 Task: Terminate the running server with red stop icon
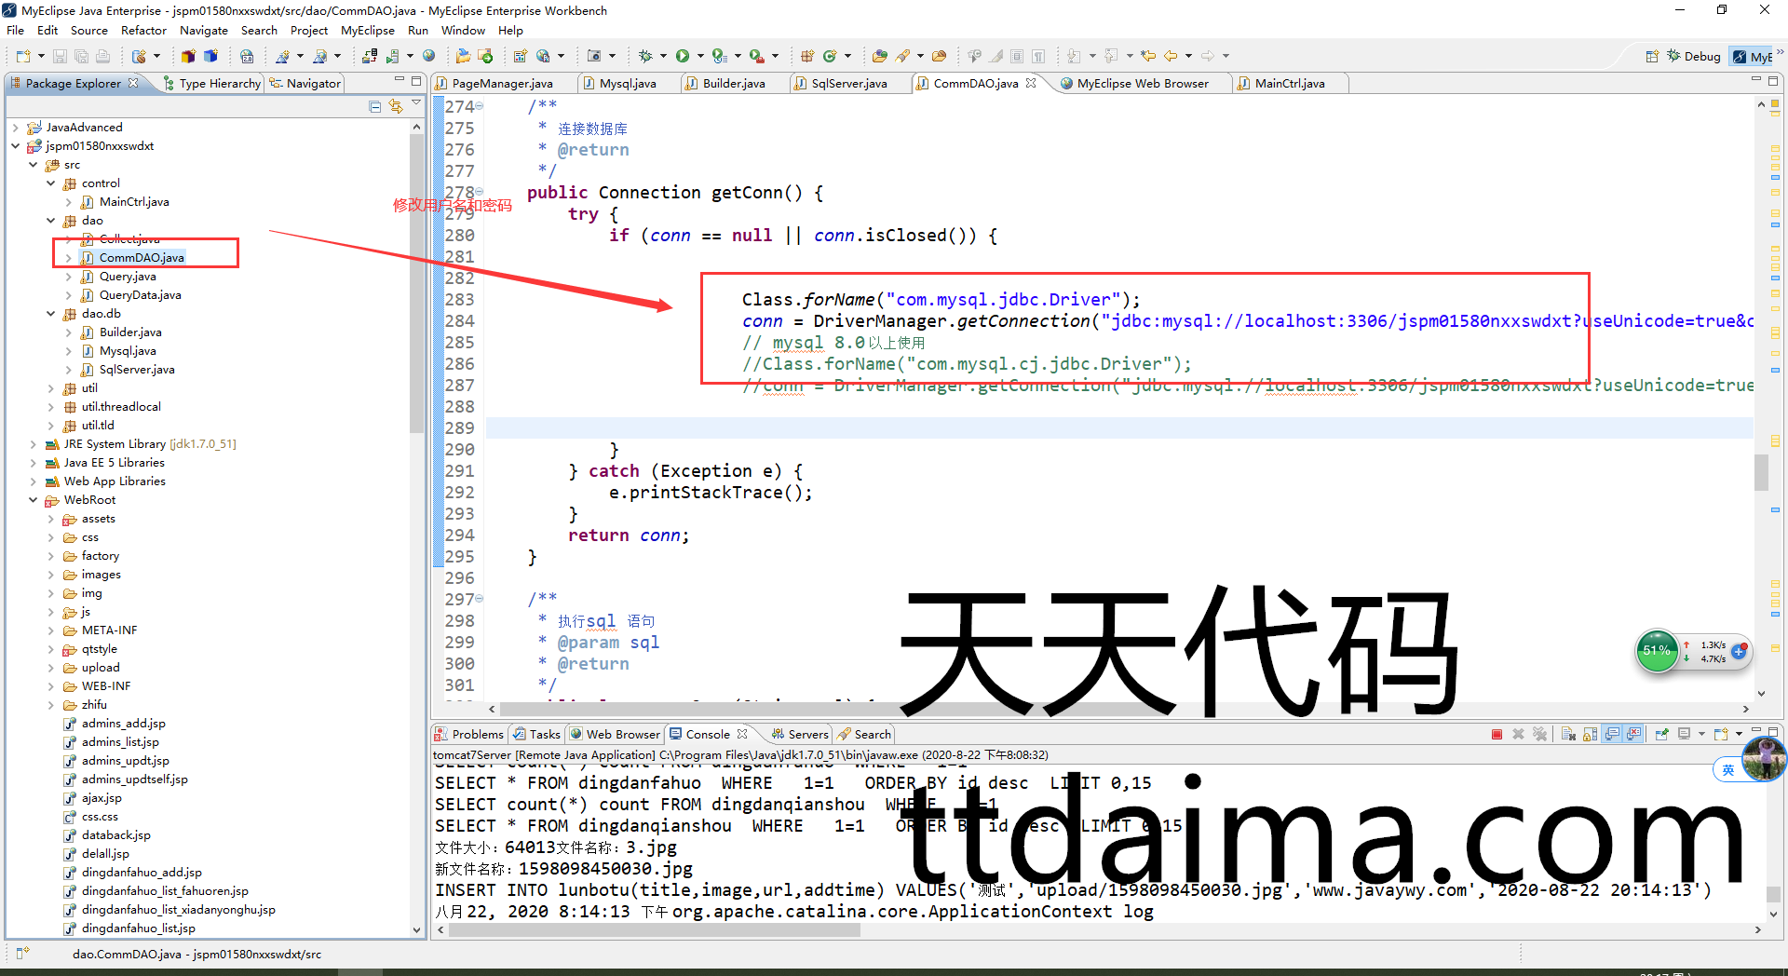coord(1497,735)
